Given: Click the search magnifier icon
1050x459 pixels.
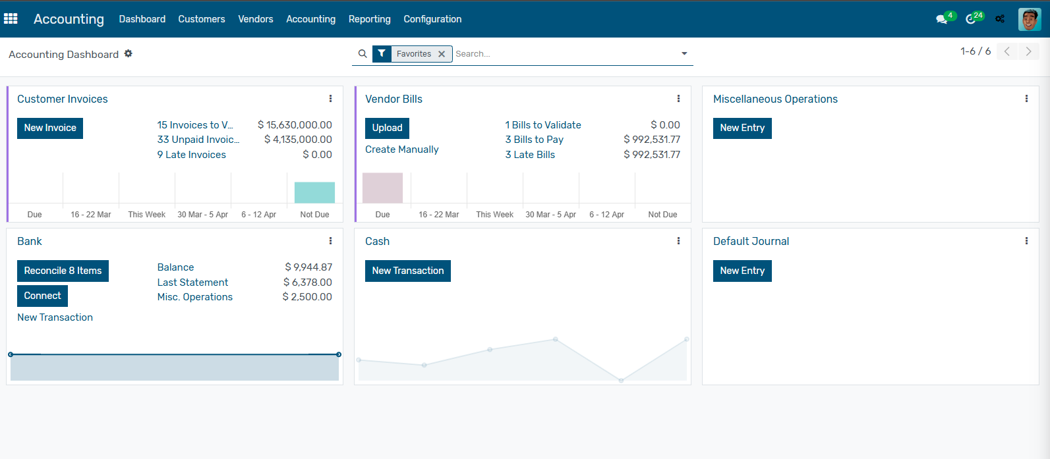Looking at the screenshot, I should [x=363, y=54].
